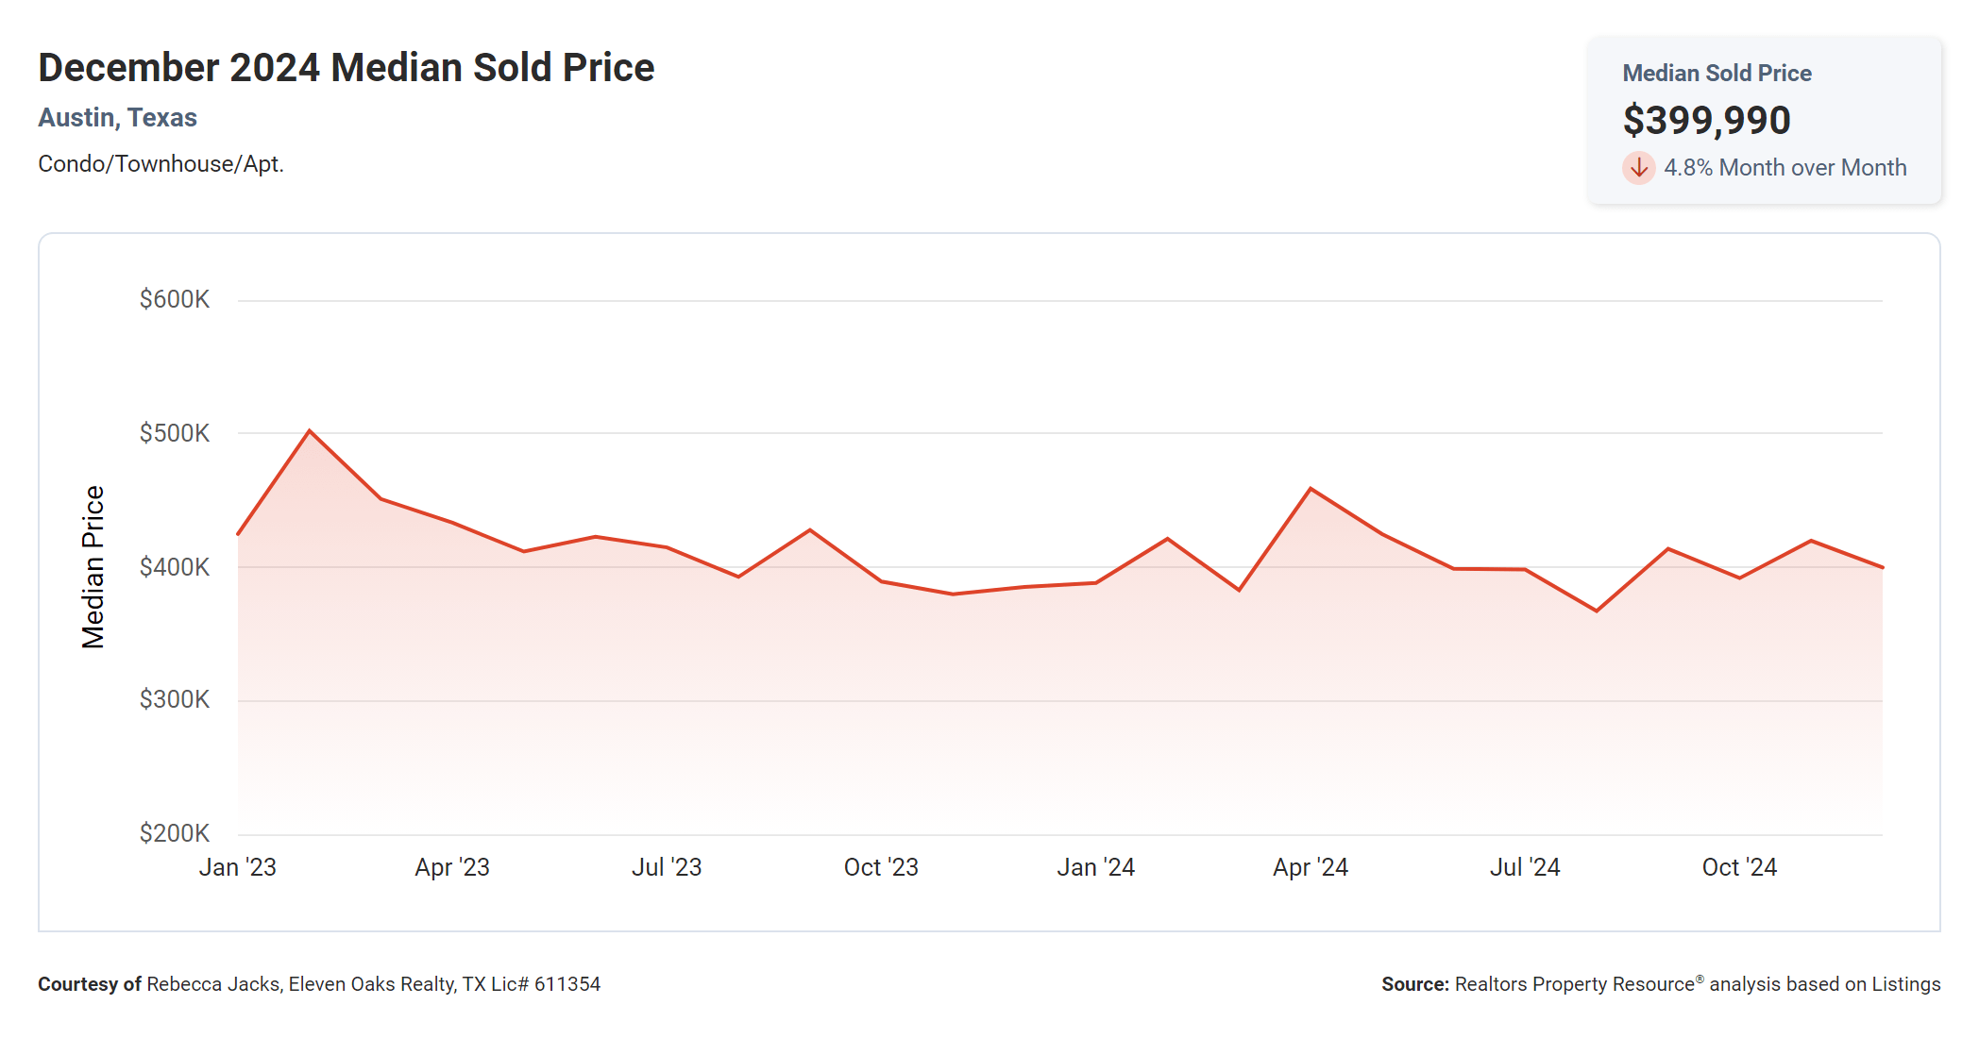This screenshot has width=1979, height=1038.
Task: Click the Rebecca Jacks, Eleven Oaks Realty credit
Action: click(x=373, y=984)
